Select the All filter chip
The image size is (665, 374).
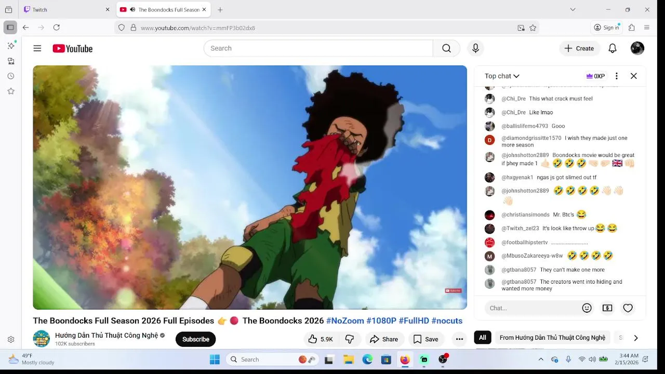[x=483, y=338]
